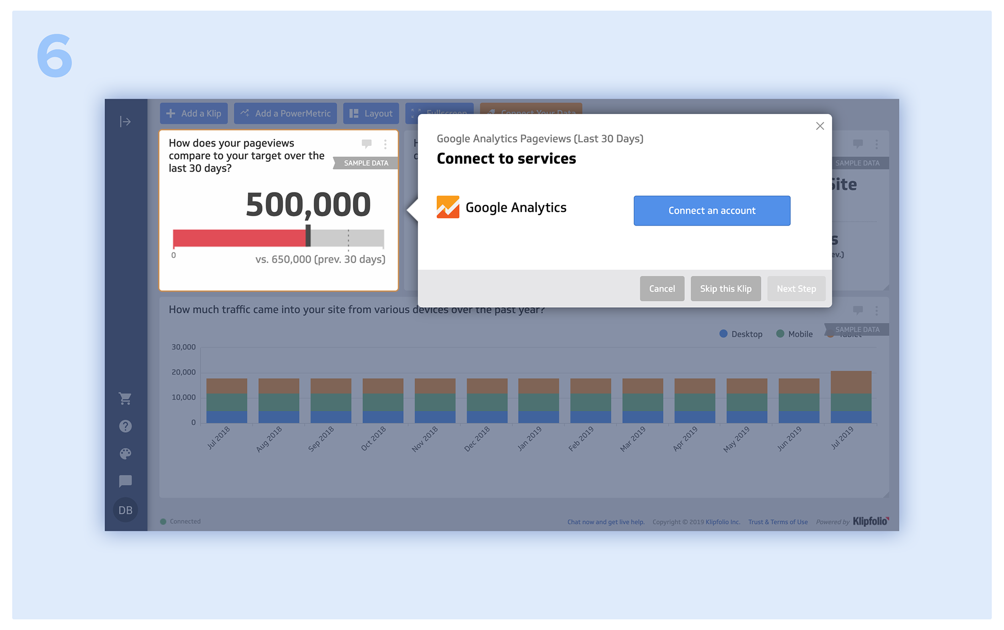Open the chat message sidebar icon

click(125, 481)
